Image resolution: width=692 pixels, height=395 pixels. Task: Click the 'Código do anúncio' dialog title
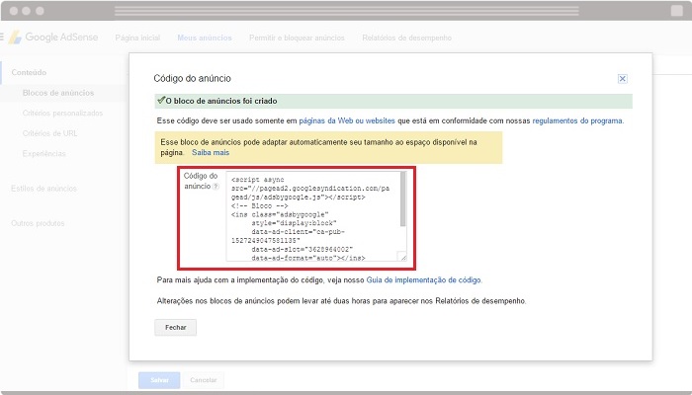coord(193,78)
